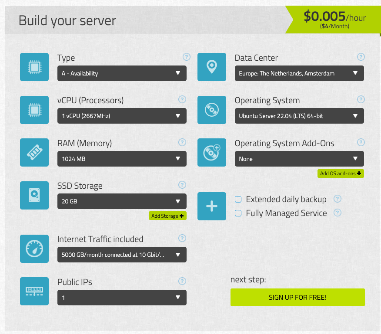Click the RAM memory chip icon

(x=34, y=152)
